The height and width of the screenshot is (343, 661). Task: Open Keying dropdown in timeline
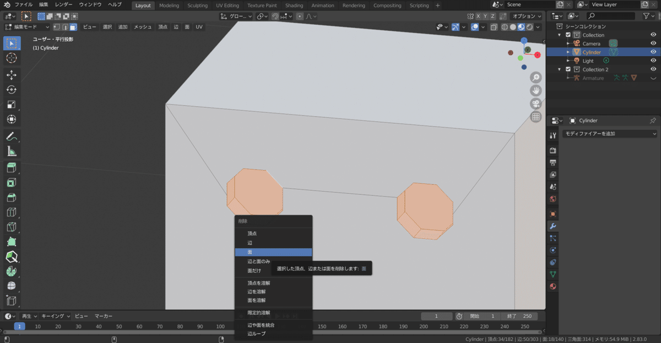(57, 316)
